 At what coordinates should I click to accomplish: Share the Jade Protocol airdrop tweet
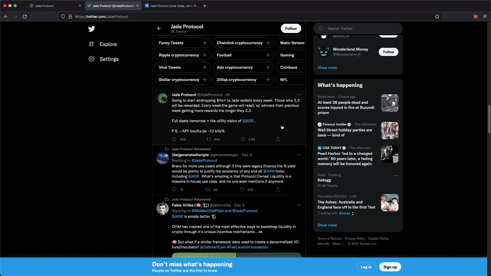tap(278, 139)
